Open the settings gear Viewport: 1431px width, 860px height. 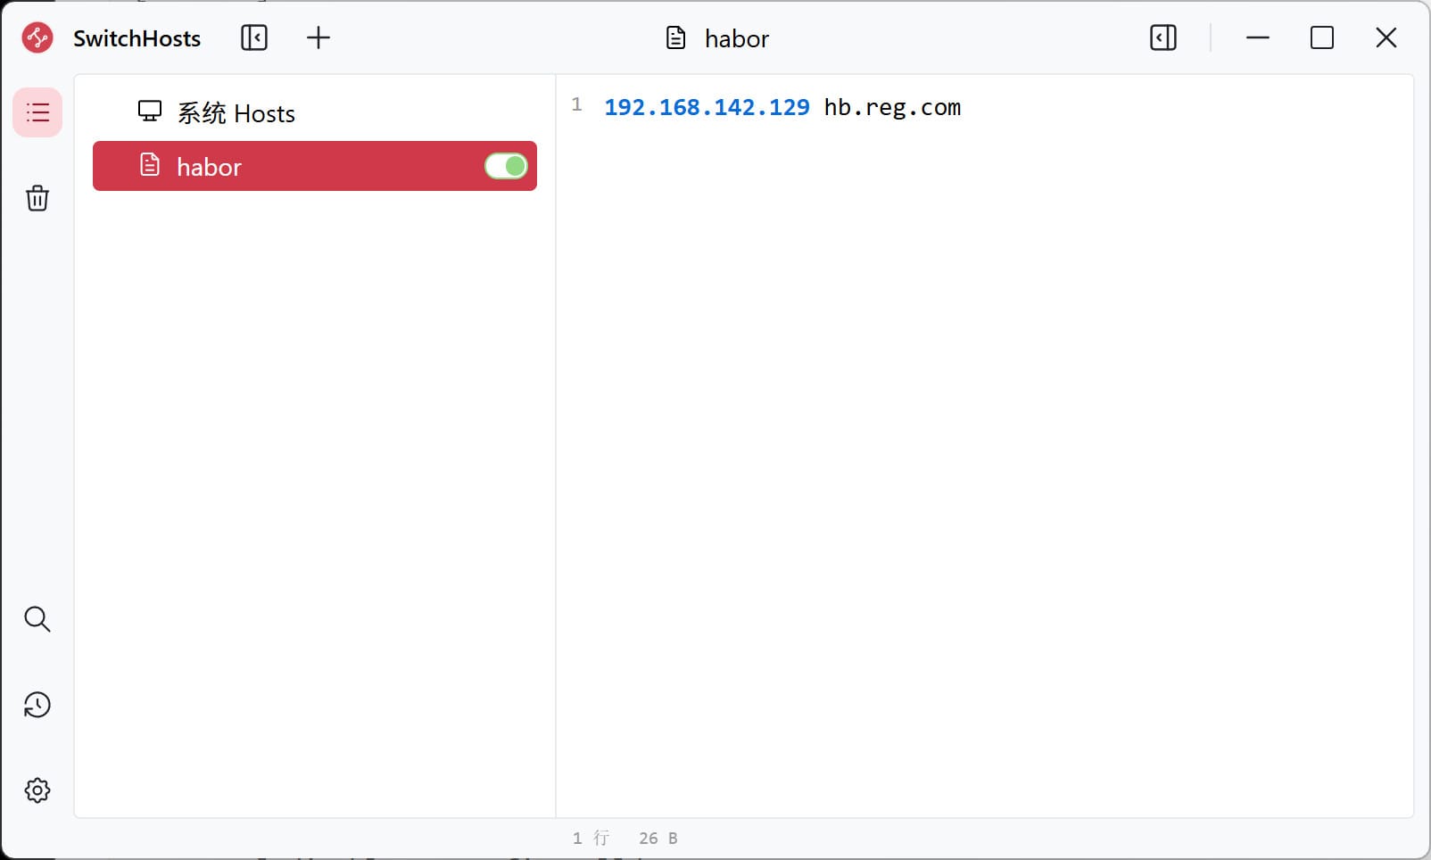(x=37, y=790)
